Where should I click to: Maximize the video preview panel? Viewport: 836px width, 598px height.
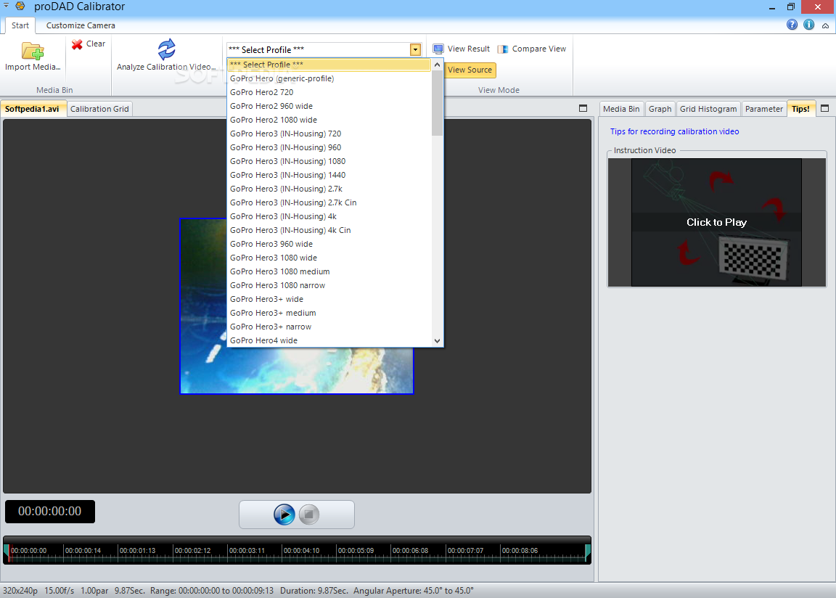583,108
